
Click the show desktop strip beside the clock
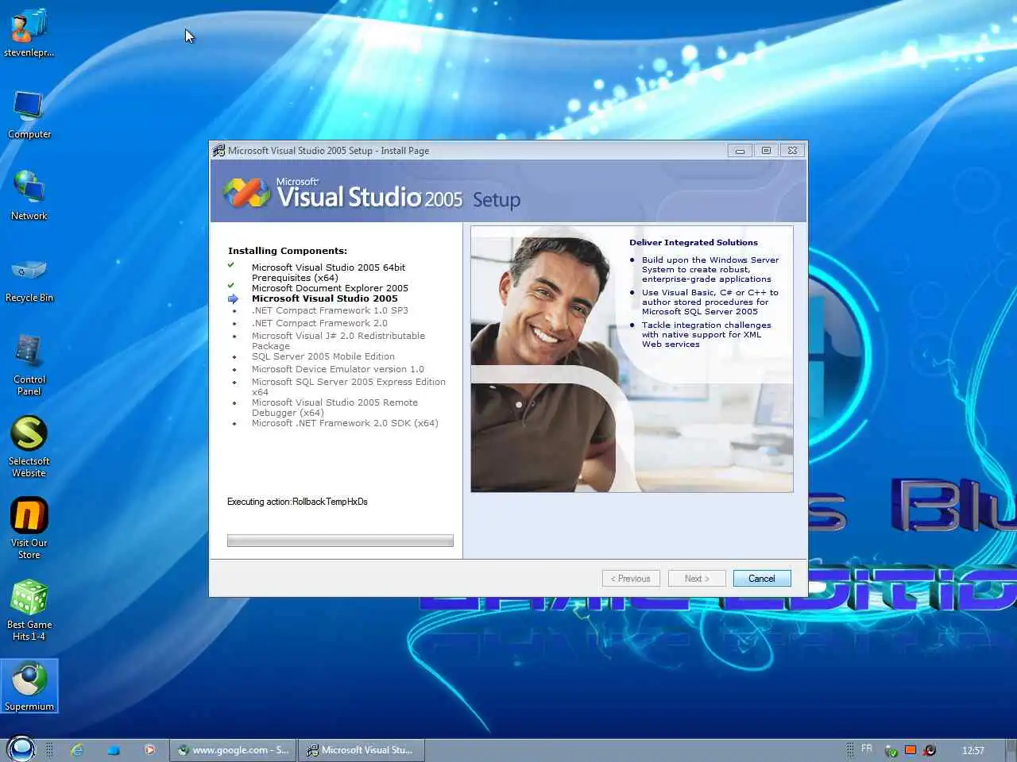click(1011, 750)
